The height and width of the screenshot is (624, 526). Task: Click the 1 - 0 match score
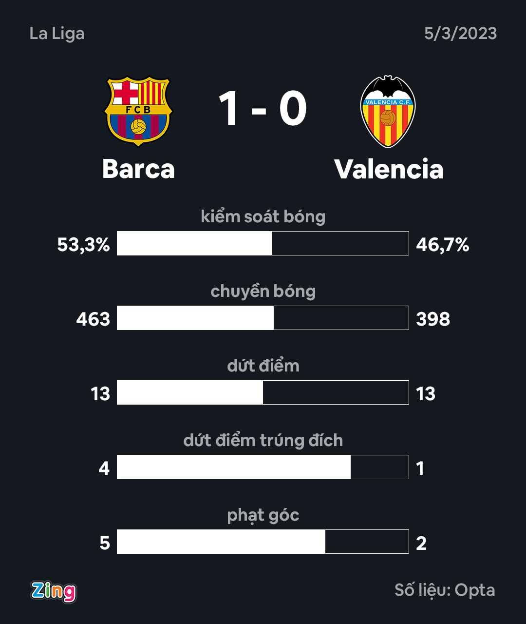[x=263, y=109]
